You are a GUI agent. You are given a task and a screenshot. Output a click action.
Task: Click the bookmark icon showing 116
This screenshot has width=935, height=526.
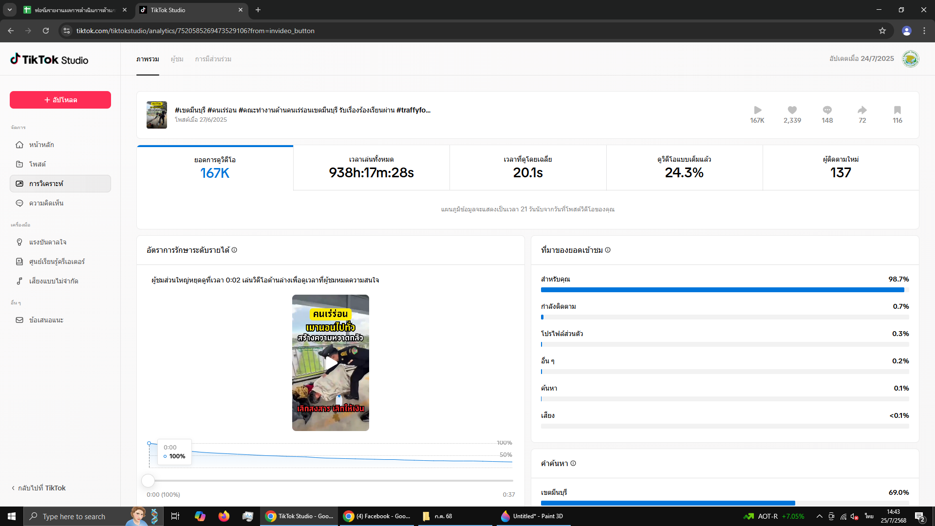click(898, 110)
